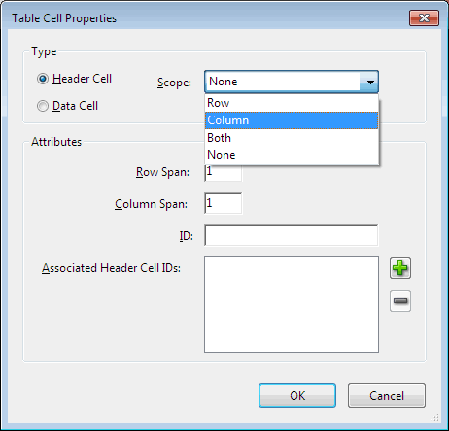Click into the Row Span field
The image size is (449, 431).
224,174
